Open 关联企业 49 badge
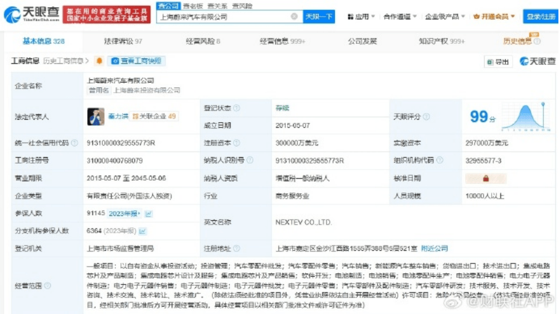The image size is (559, 314). 154,116
